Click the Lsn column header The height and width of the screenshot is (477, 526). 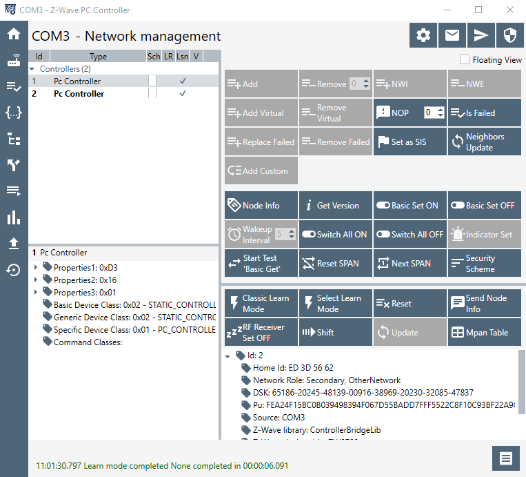tap(182, 56)
